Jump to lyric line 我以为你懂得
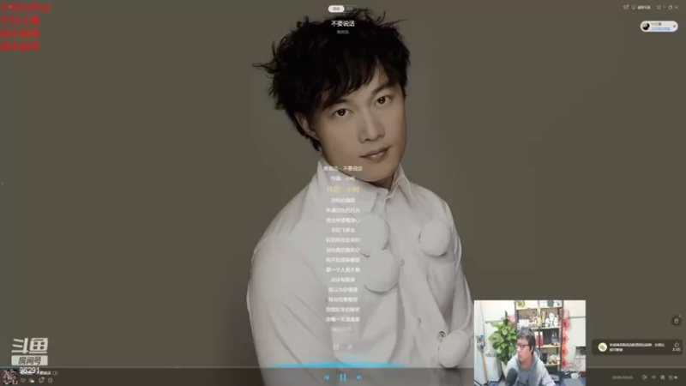This screenshot has width=686, height=386. click(x=343, y=290)
